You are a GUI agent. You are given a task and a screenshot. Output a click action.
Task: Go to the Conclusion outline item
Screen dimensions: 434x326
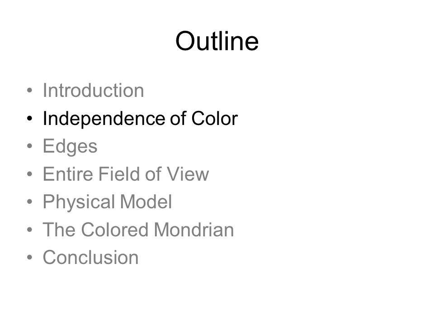[90, 257]
